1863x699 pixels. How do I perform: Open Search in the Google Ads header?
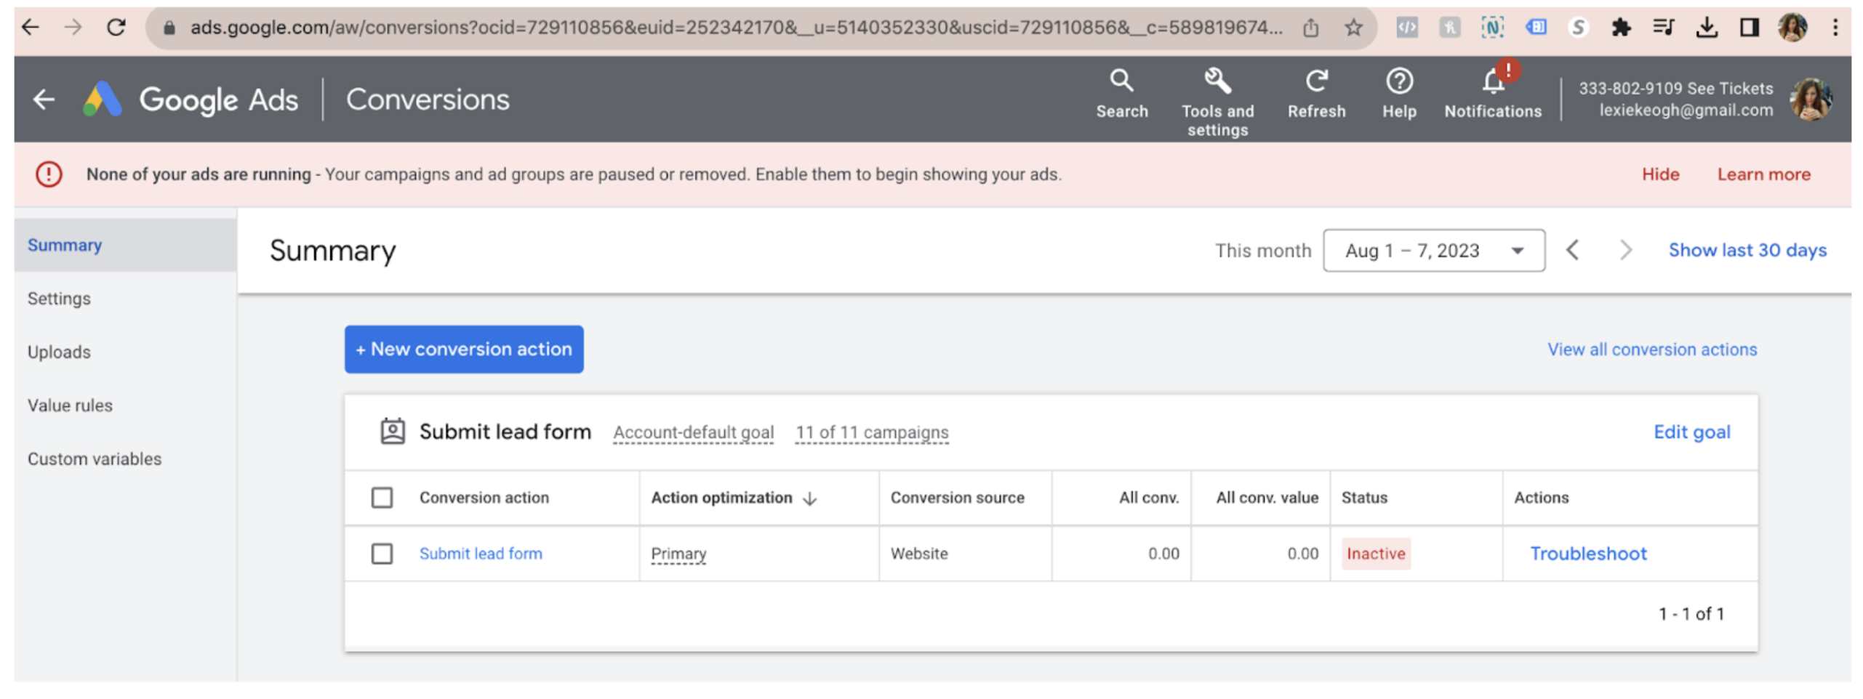click(x=1121, y=93)
